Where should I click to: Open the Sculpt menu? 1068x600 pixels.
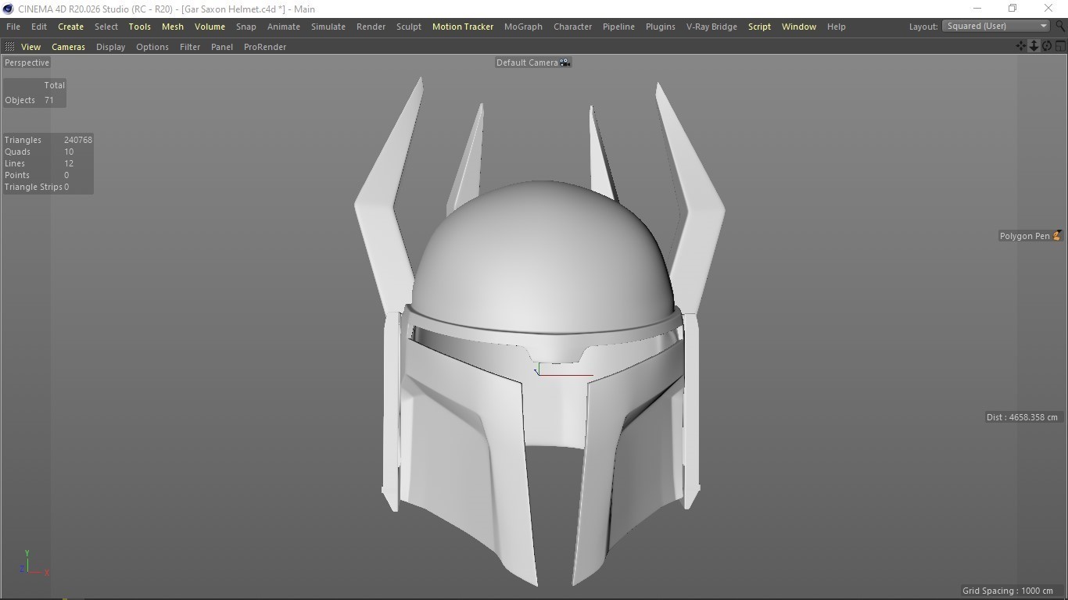pyautogui.click(x=408, y=27)
